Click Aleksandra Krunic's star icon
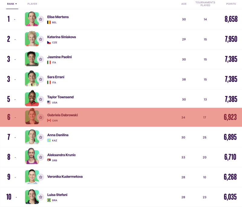 point(41,157)
